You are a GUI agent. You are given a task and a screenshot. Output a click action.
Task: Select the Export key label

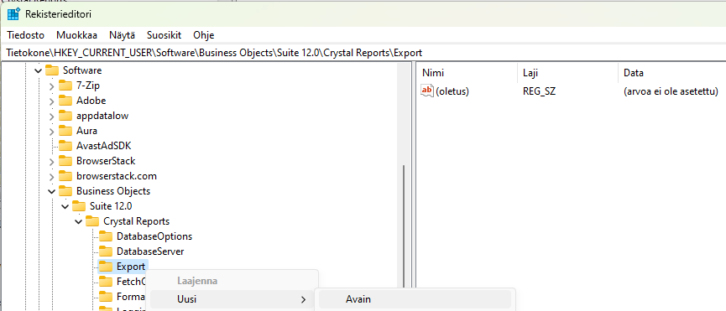(131, 267)
